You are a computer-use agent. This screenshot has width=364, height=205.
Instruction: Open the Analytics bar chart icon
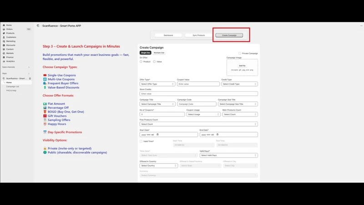coord(4,61)
